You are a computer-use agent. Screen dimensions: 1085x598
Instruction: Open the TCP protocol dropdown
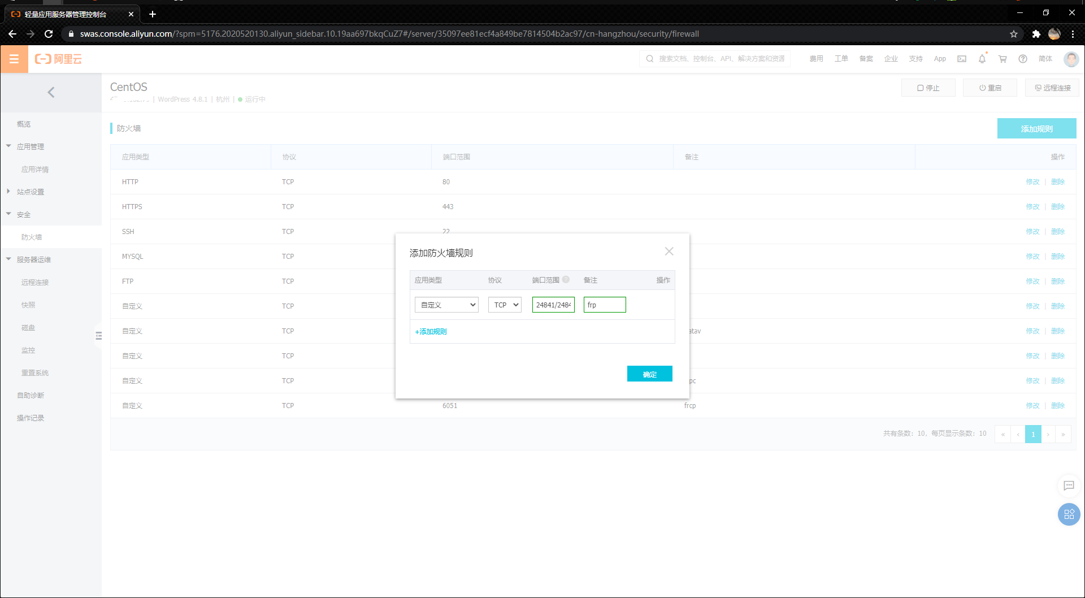(x=505, y=305)
